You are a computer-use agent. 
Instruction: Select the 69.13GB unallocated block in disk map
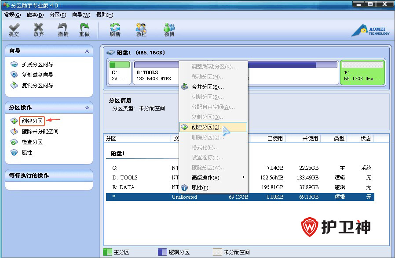[x=362, y=72]
